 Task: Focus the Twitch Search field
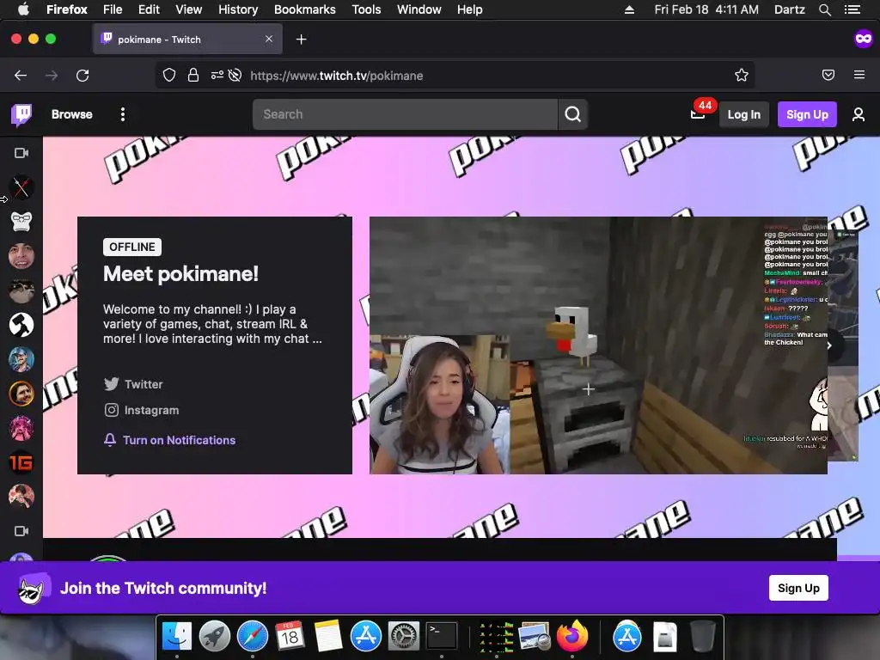(406, 114)
